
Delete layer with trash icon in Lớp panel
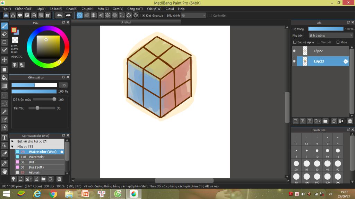pos(350,121)
